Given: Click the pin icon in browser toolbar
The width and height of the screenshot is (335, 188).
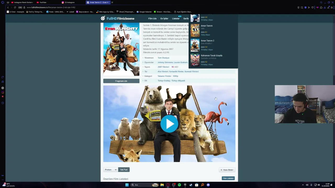Looking at the screenshot, I should [x=298, y=7].
